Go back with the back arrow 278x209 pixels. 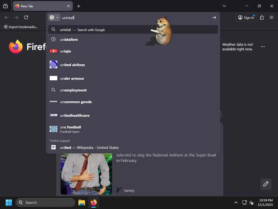pos(7,17)
